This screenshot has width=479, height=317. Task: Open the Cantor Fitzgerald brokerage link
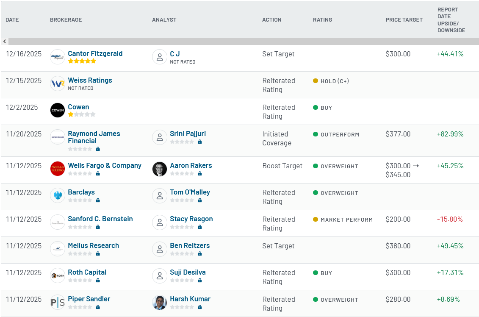95,53
